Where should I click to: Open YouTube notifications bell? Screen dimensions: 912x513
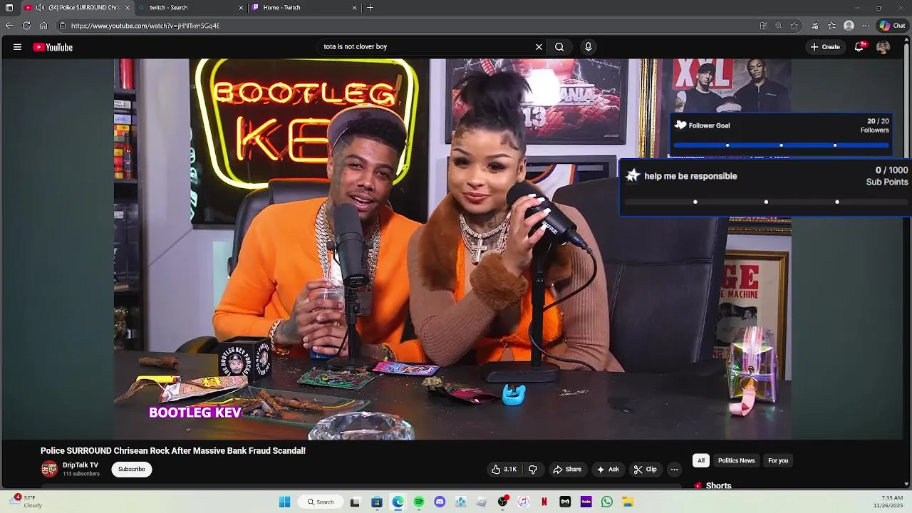[860, 47]
